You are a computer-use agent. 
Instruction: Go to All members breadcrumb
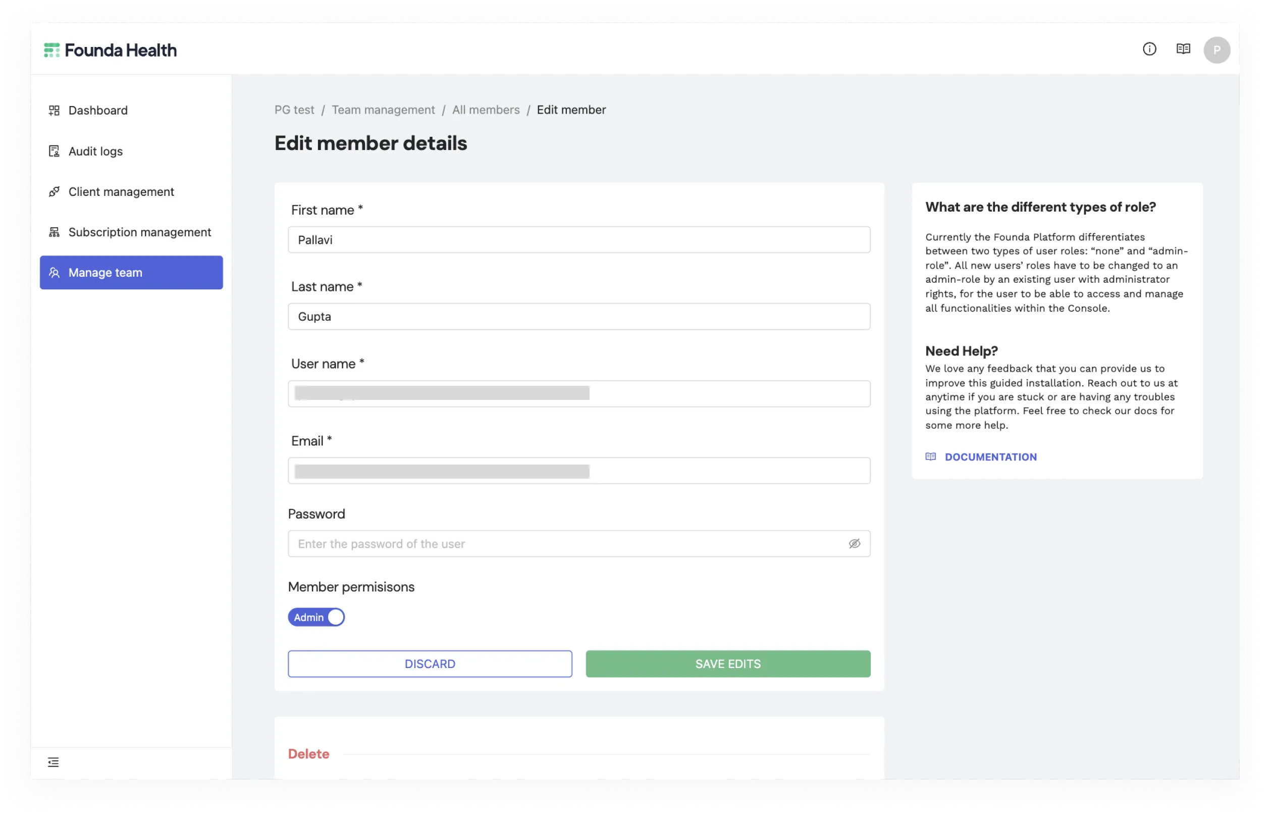(485, 110)
